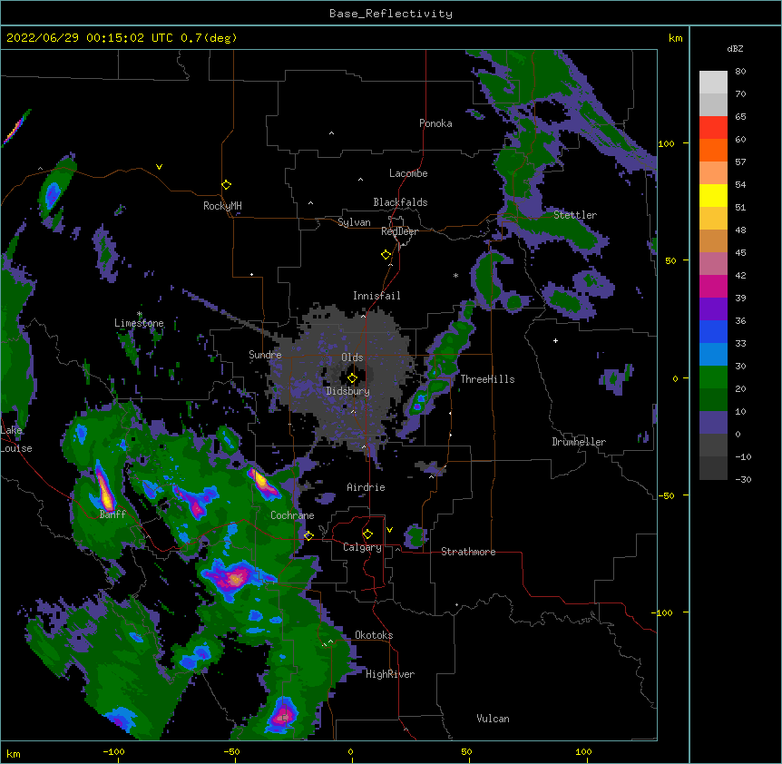
Task: Select the dark green 10-20 dBZ legend swatch
Action: [713, 400]
